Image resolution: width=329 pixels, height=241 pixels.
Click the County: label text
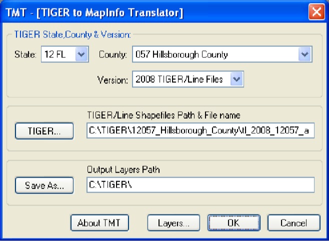pyautogui.click(x=112, y=54)
